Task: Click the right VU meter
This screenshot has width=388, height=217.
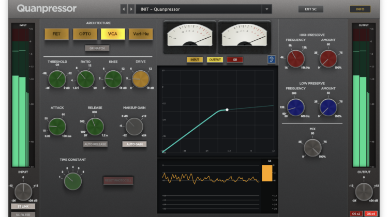Action: [244, 37]
